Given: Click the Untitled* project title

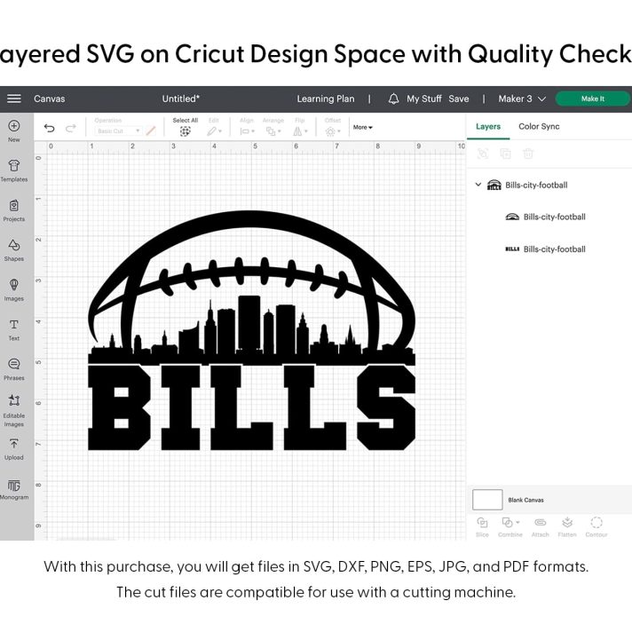Looking at the screenshot, I should point(180,99).
